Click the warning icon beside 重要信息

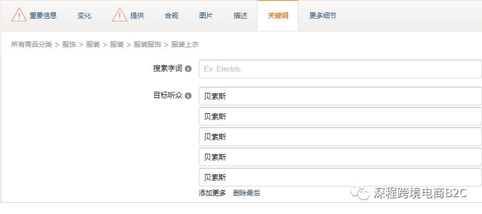tap(19, 15)
